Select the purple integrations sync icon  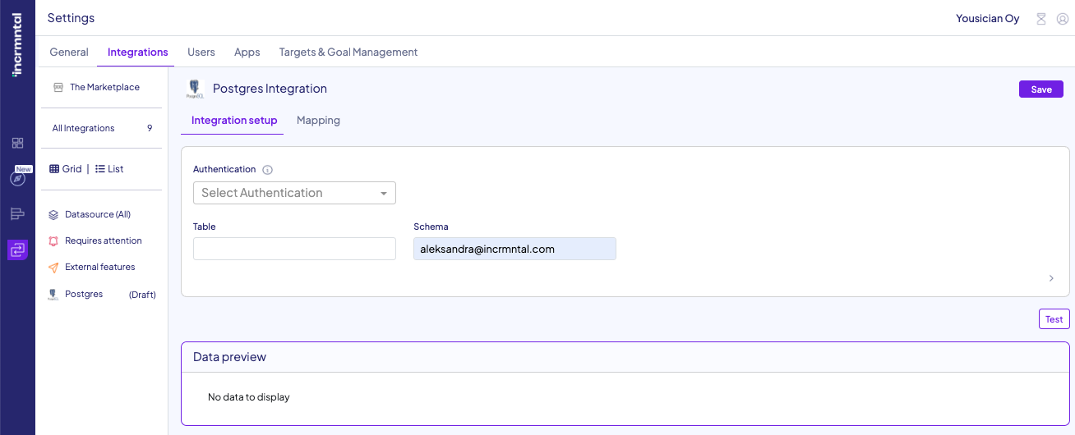point(17,250)
